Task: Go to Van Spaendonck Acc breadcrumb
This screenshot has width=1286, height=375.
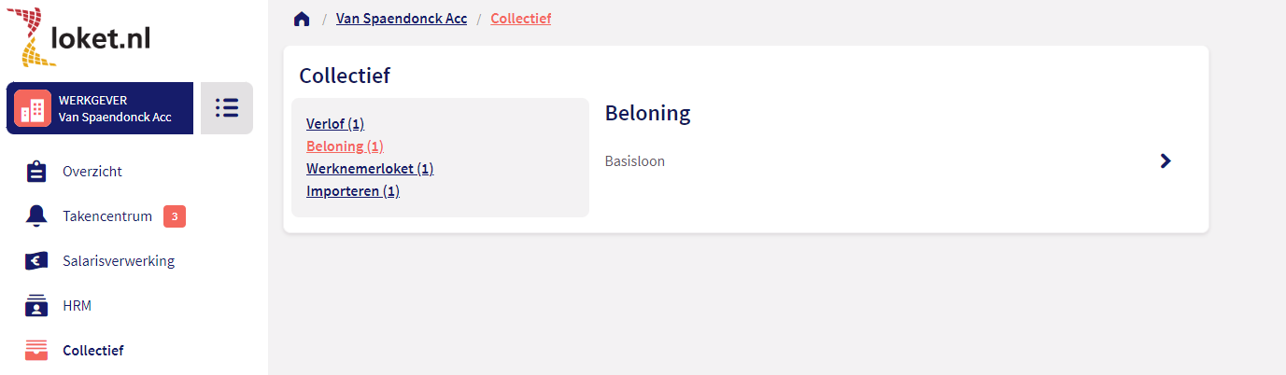Action: pos(402,19)
